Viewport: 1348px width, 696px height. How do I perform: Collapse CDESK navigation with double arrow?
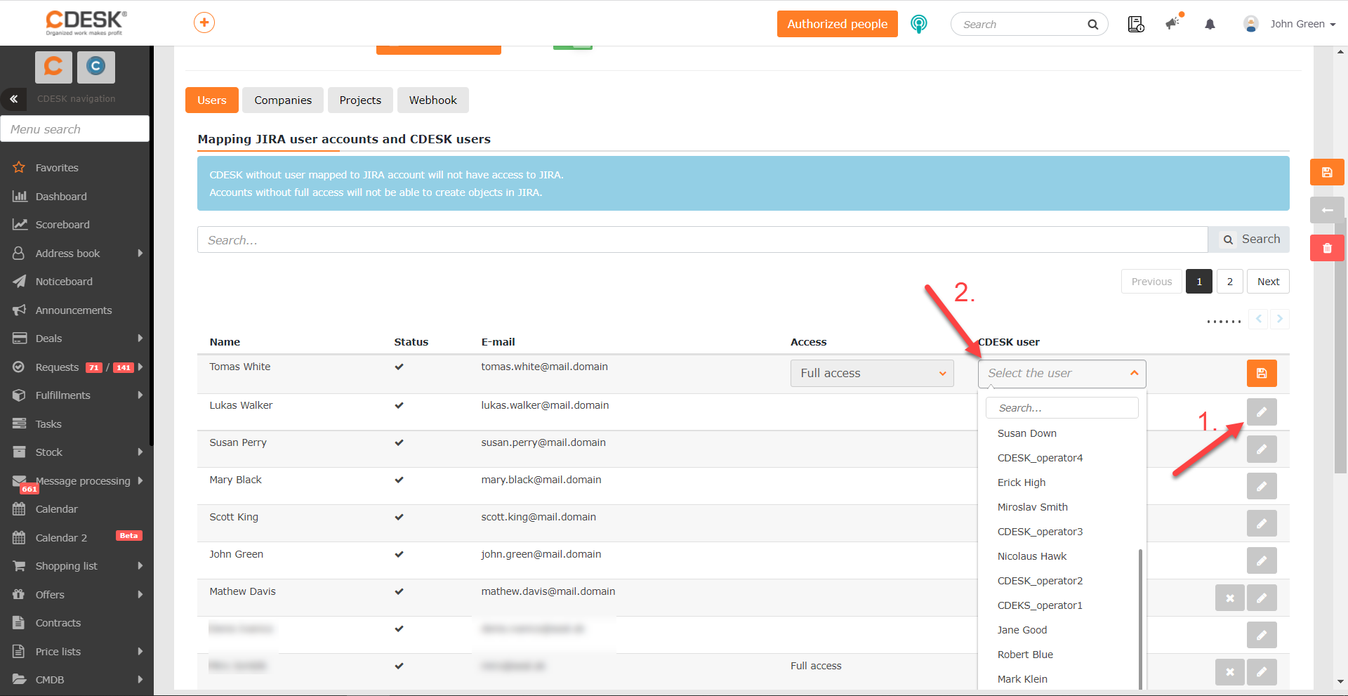13,99
